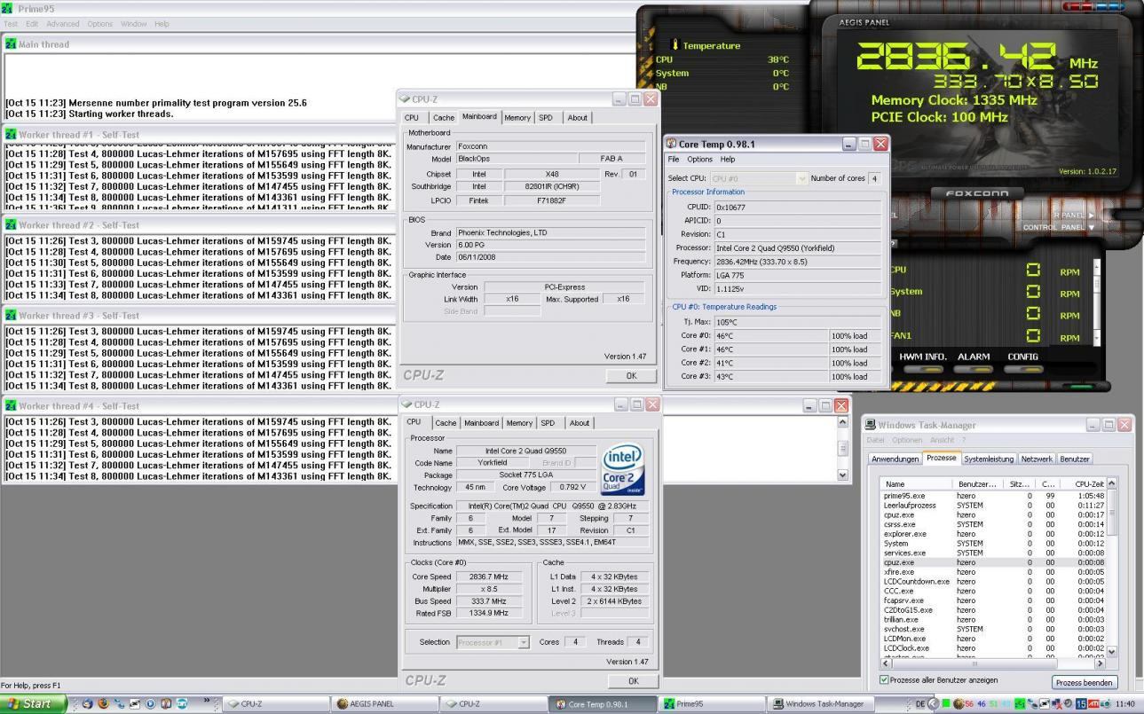Open Prime95 Test menu
Screen dimensions: 1144x714
click(x=11, y=24)
